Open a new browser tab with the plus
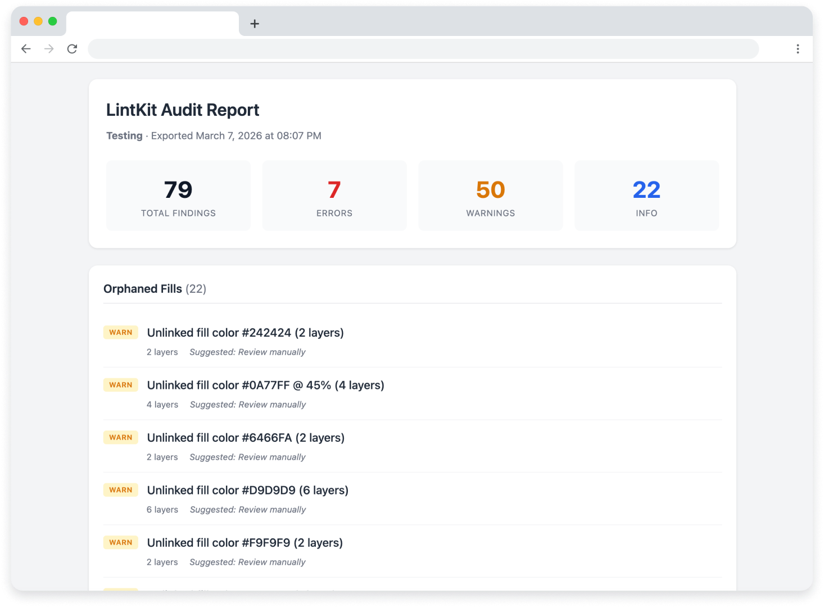 coord(255,24)
